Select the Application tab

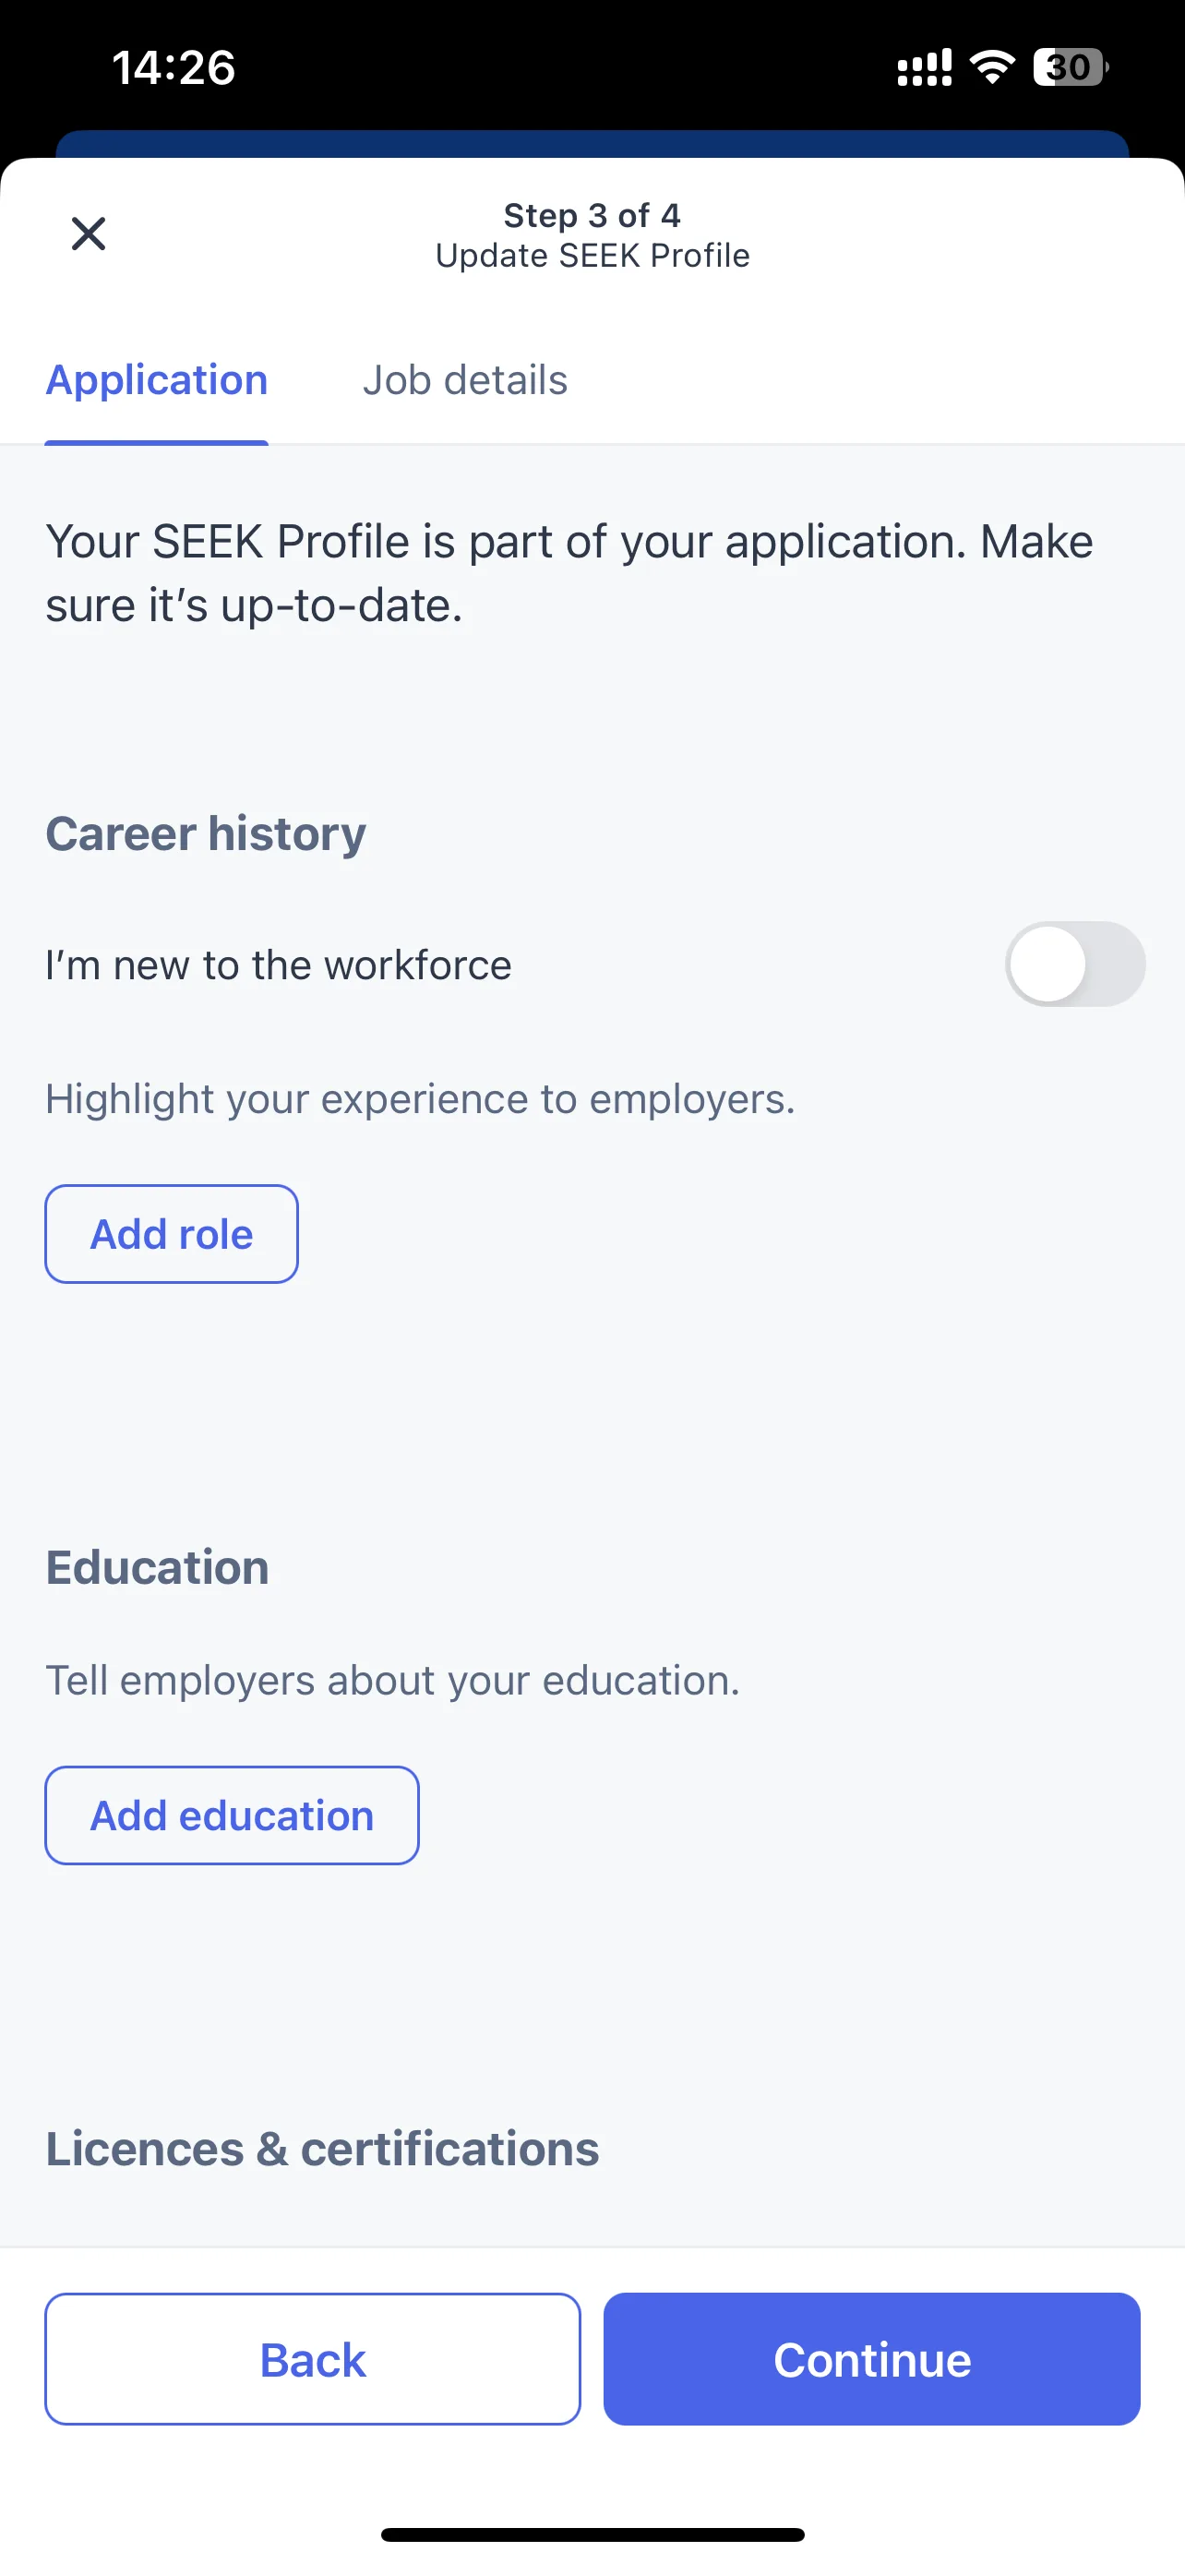[x=156, y=380]
